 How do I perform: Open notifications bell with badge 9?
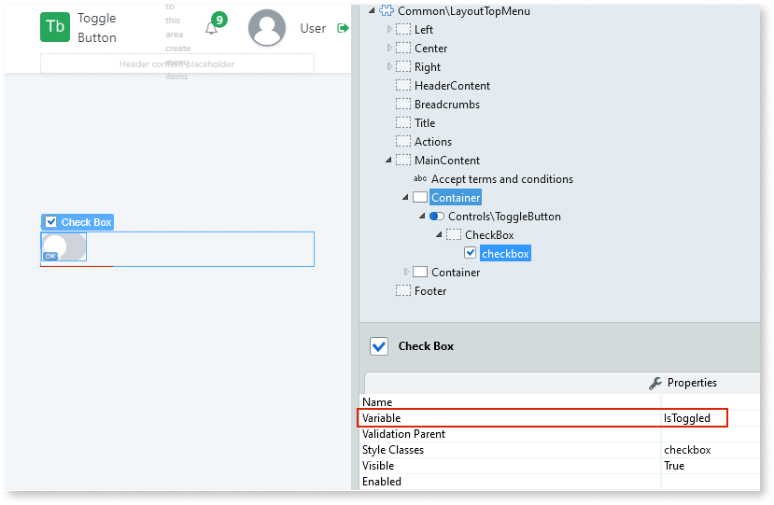[x=212, y=28]
